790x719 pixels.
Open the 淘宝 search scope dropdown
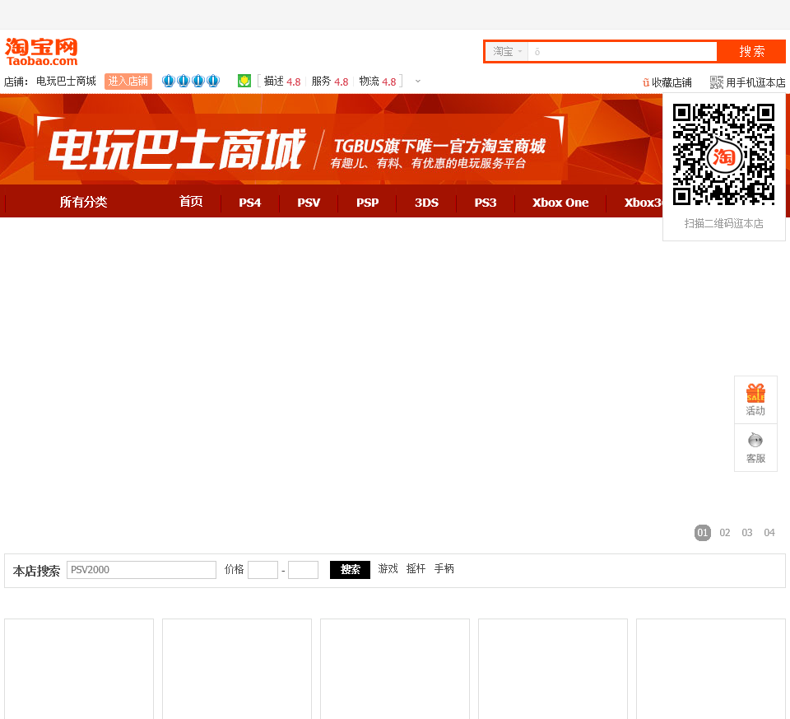point(507,51)
